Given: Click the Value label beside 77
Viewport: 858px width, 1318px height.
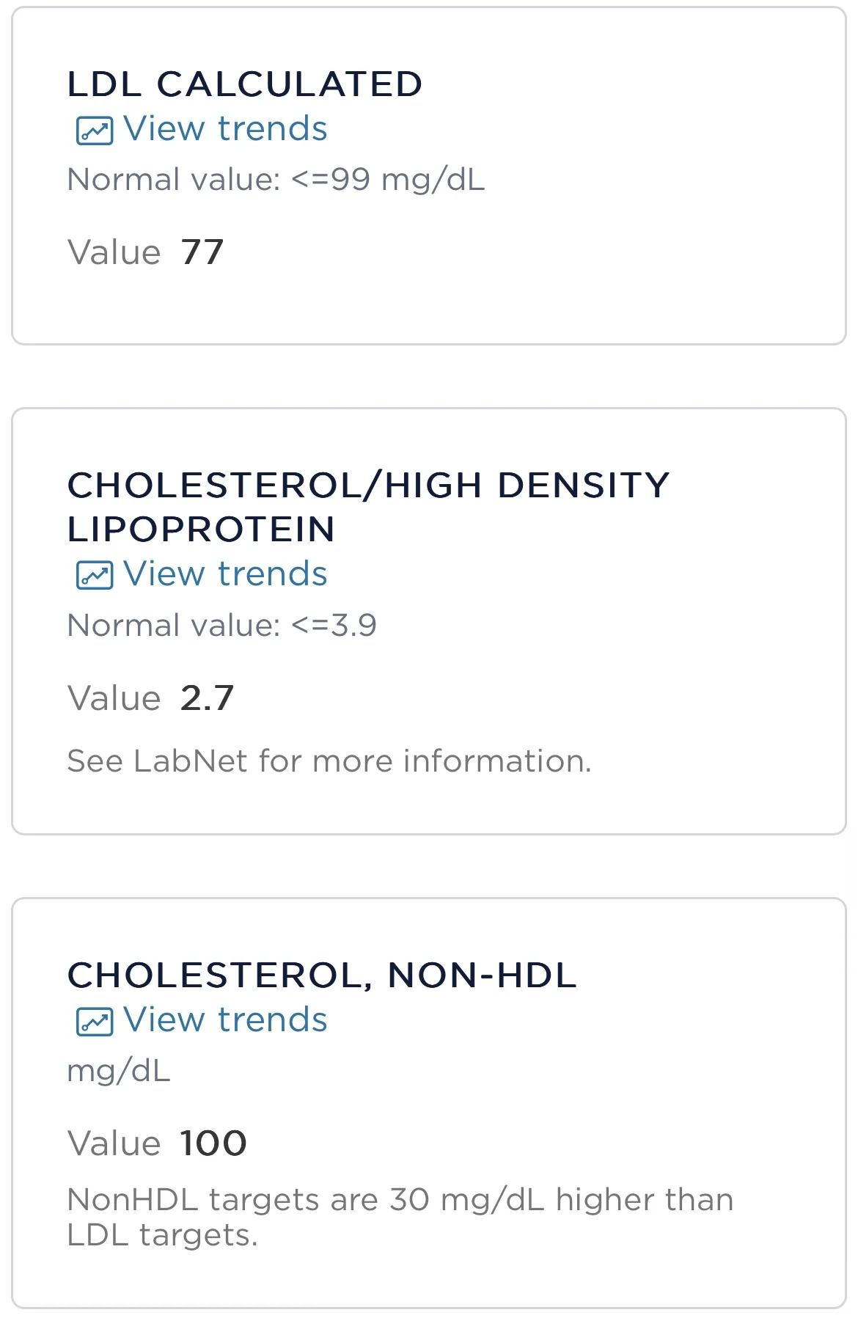Looking at the screenshot, I should pos(114,252).
